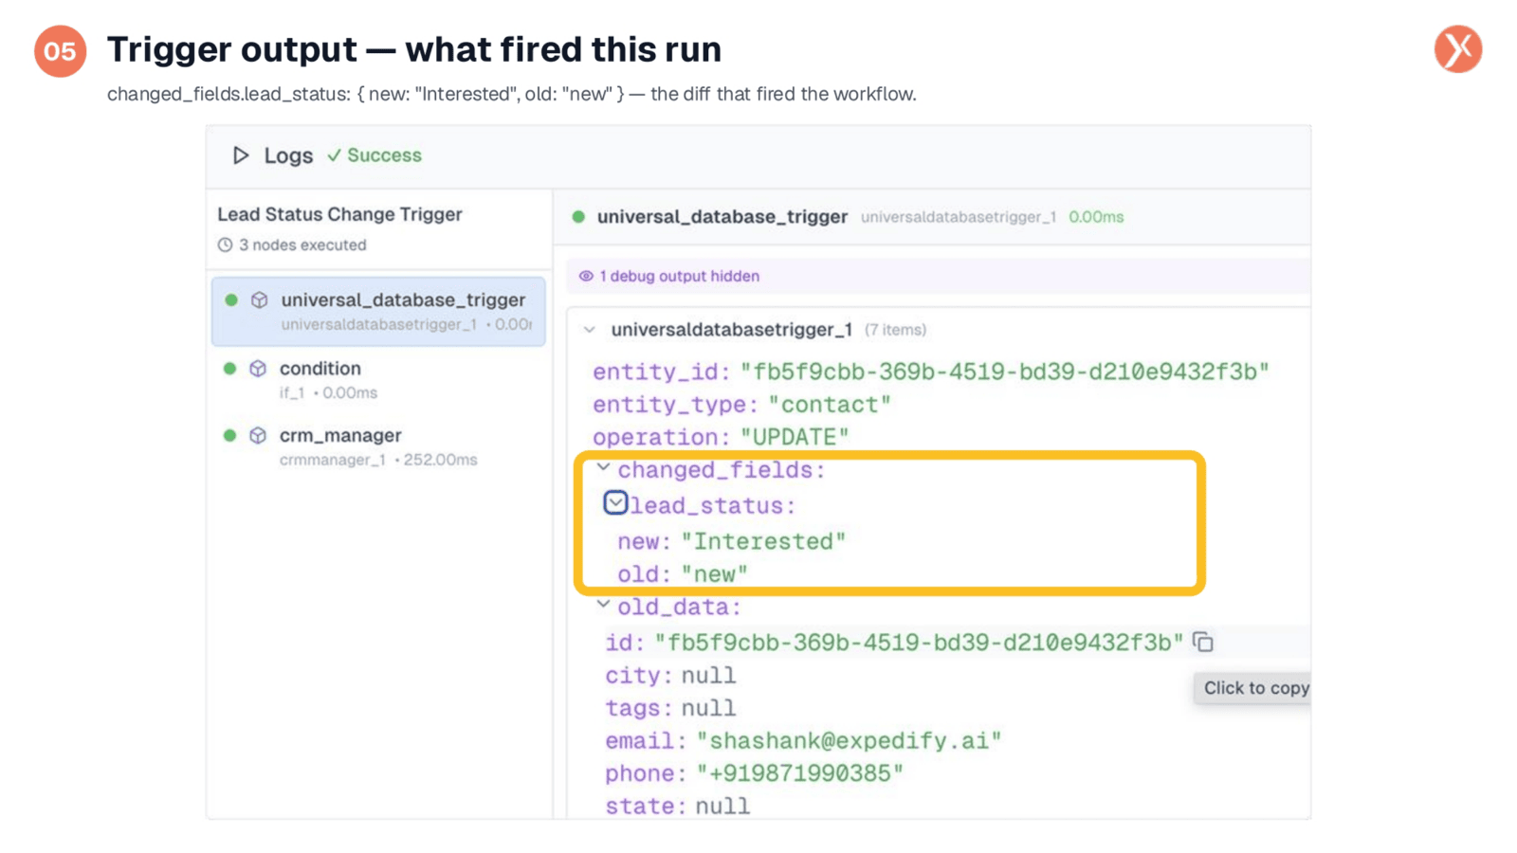Click the Logs play triangle icon
Screen dimensions: 1517x853
(241, 155)
